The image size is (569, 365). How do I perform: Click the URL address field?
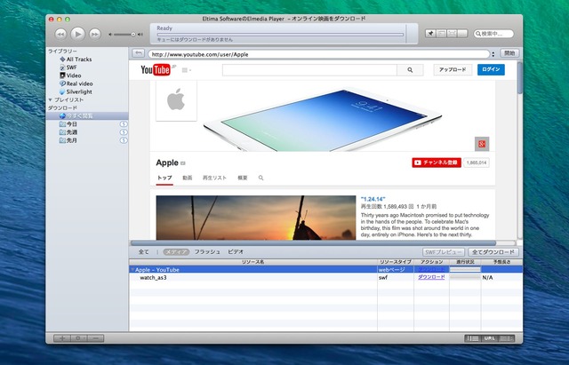[318, 54]
